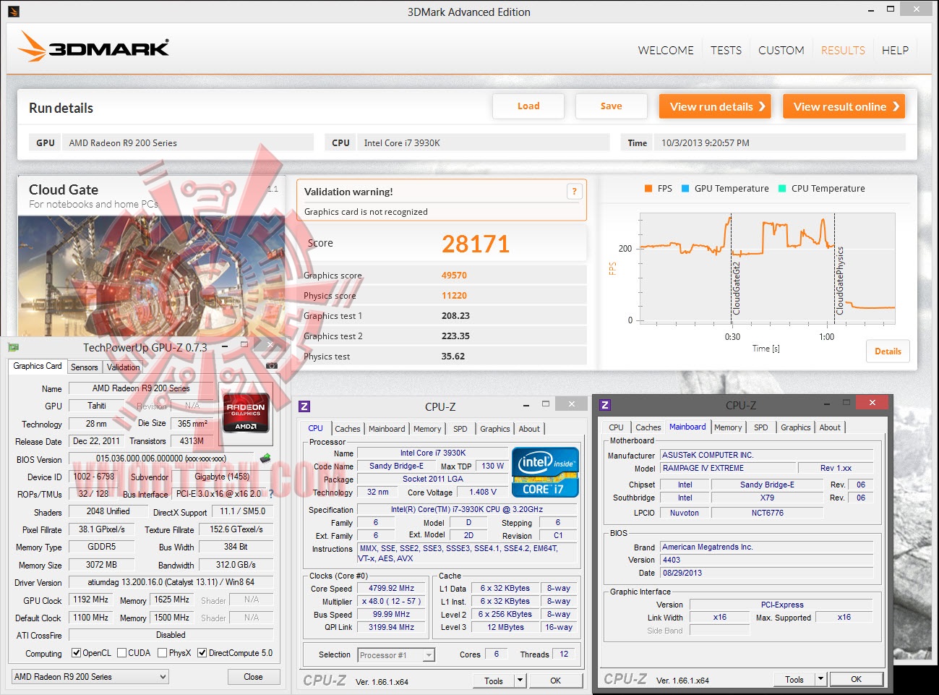939x695 pixels.
Task: Click the Radeon Graphics logo in GPU-Z
Action: point(246,413)
